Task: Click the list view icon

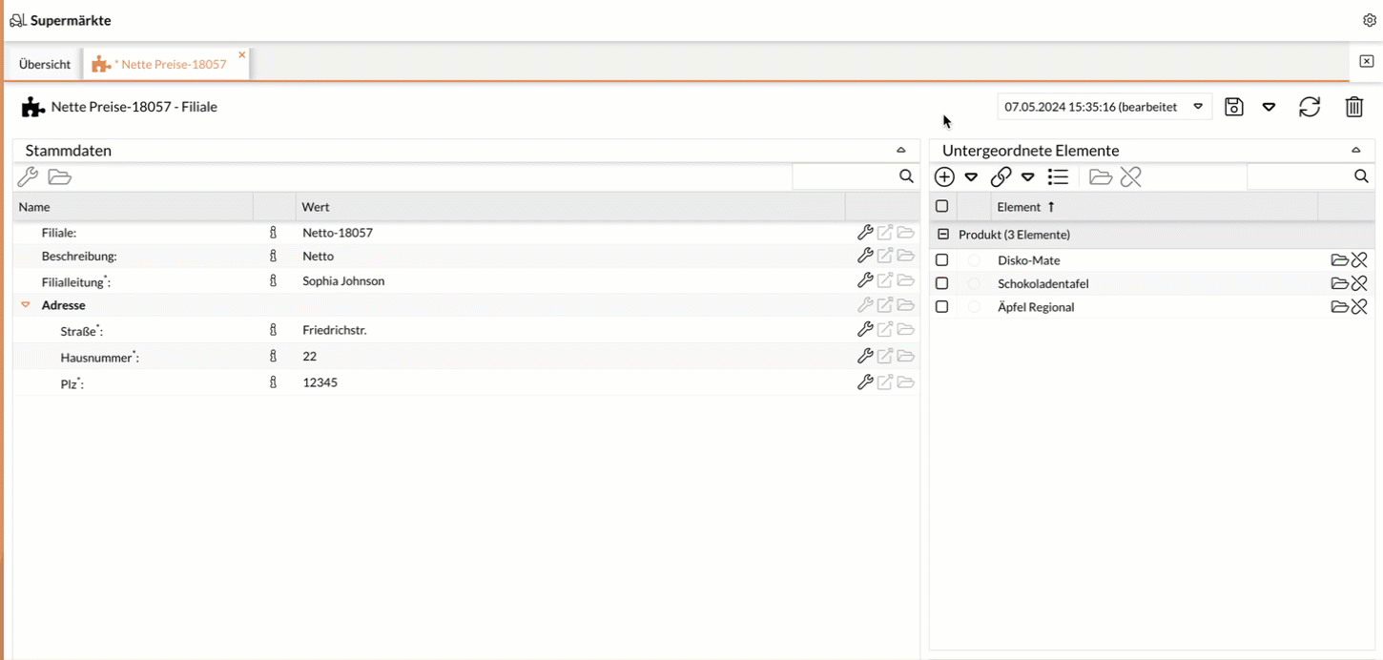Action: point(1058,176)
